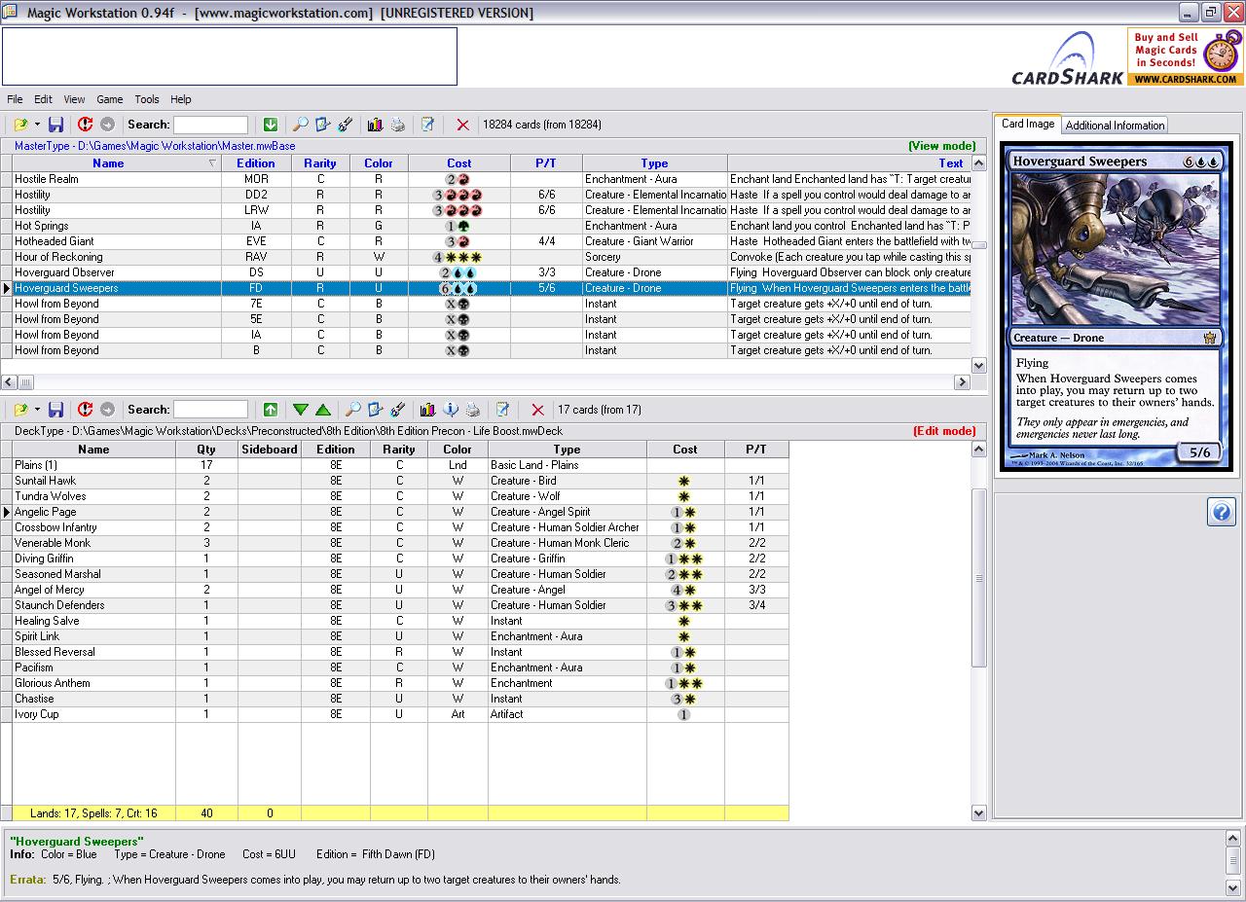Increase card quantity with green up triangle
1246x902 pixels.
pyautogui.click(x=323, y=410)
